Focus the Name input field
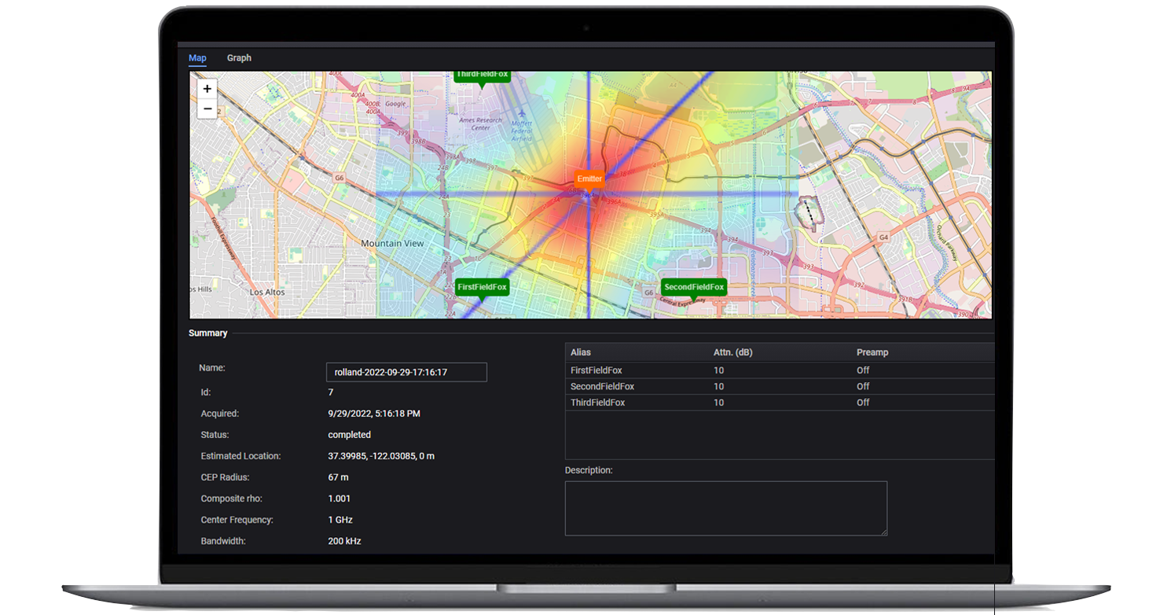This screenshot has width=1171, height=615. [406, 372]
